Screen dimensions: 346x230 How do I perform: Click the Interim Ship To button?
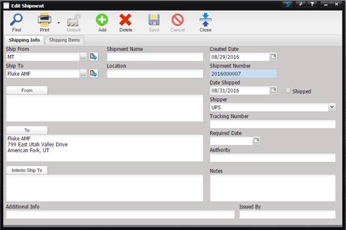[27, 170]
